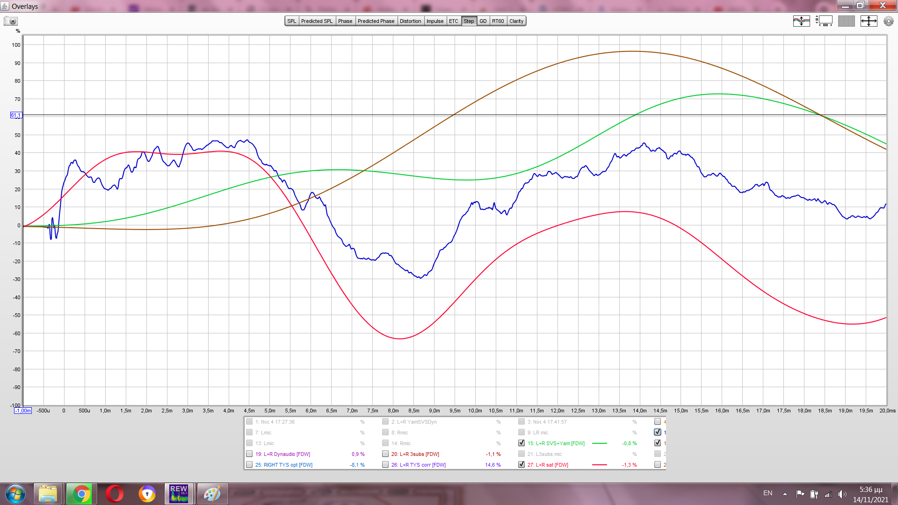Click the separate traces icon
Image resolution: width=898 pixels, height=505 pixels.
(801, 21)
